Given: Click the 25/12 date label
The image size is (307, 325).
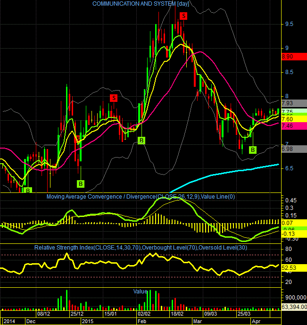Looking at the screenshot, I should 77,314.
